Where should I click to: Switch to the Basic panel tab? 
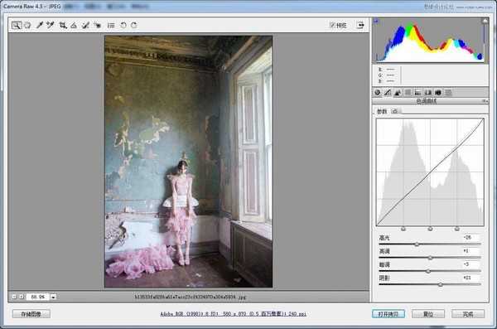pos(378,93)
